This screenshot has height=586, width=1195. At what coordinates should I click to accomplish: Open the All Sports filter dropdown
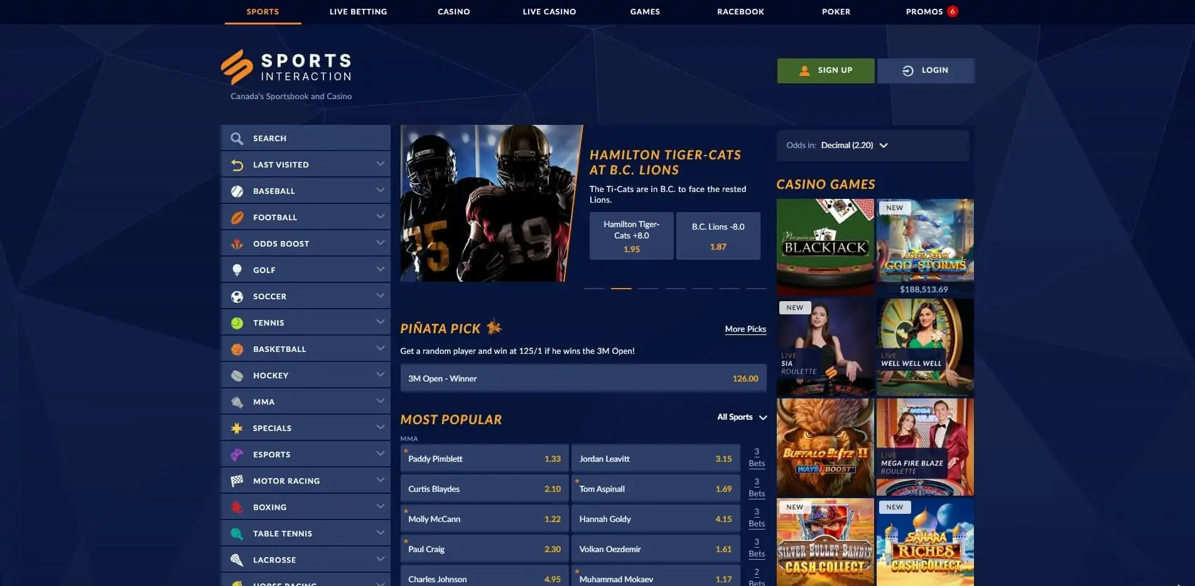tap(742, 417)
